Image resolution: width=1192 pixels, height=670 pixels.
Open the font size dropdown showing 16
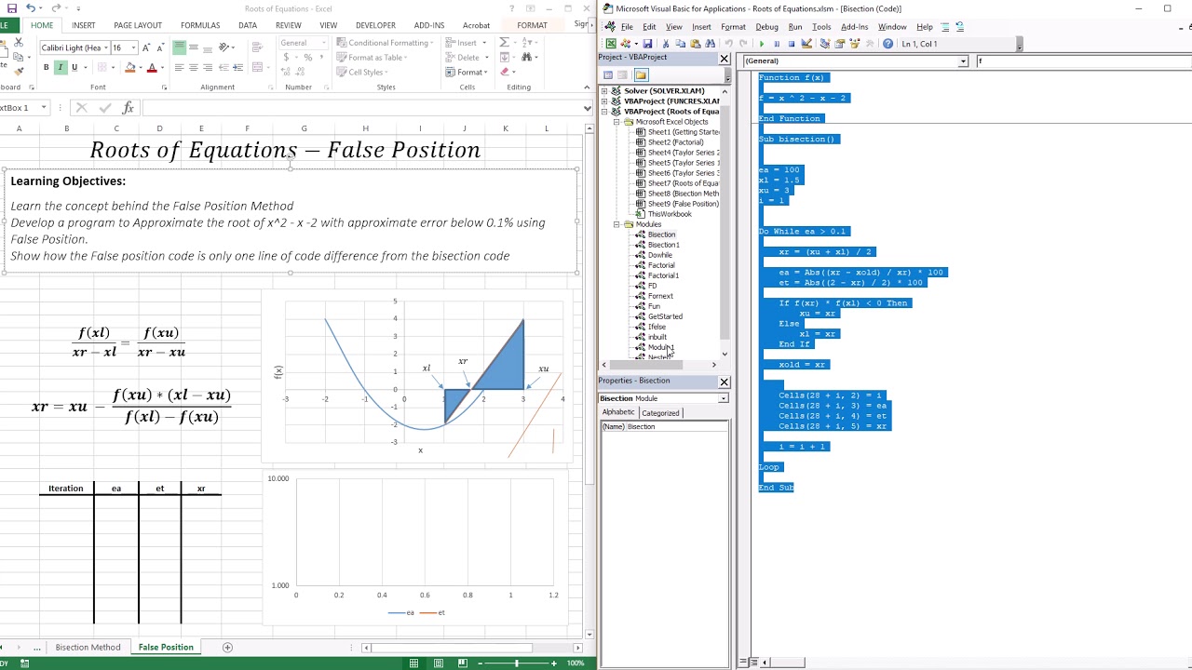133,47
